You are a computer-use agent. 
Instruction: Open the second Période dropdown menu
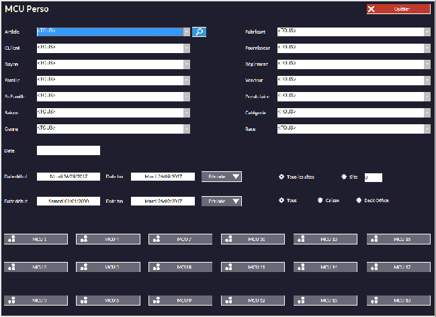(222, 201)
